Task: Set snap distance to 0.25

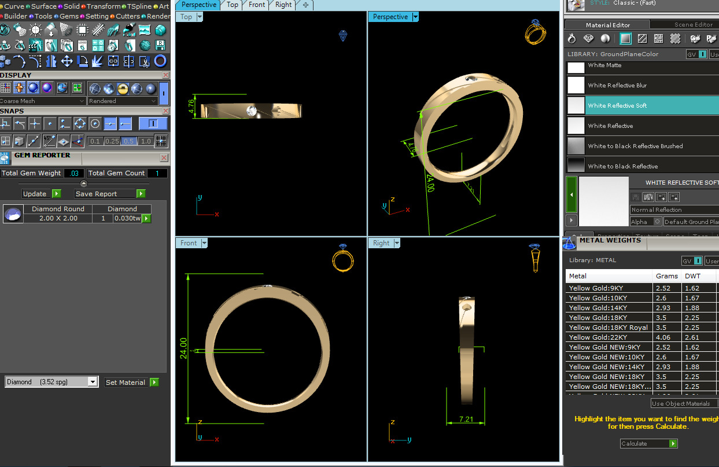Action: click(112, 141)
